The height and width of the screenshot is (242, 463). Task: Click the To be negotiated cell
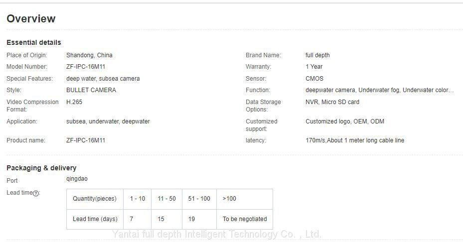[245, 219]
